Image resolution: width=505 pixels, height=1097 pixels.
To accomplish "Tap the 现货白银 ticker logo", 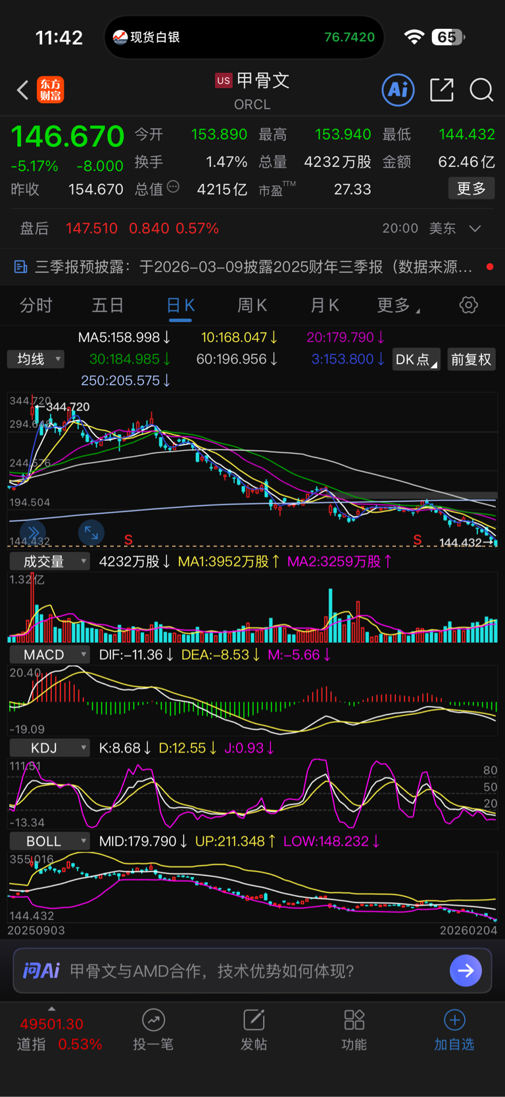I will [120, 37].
